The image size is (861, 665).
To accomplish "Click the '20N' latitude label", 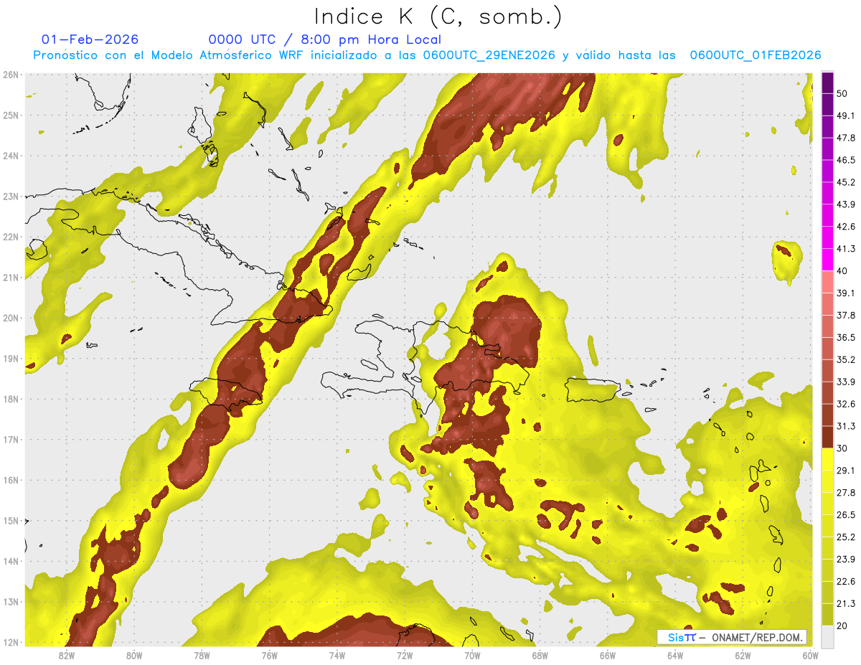I will point(11,318).
